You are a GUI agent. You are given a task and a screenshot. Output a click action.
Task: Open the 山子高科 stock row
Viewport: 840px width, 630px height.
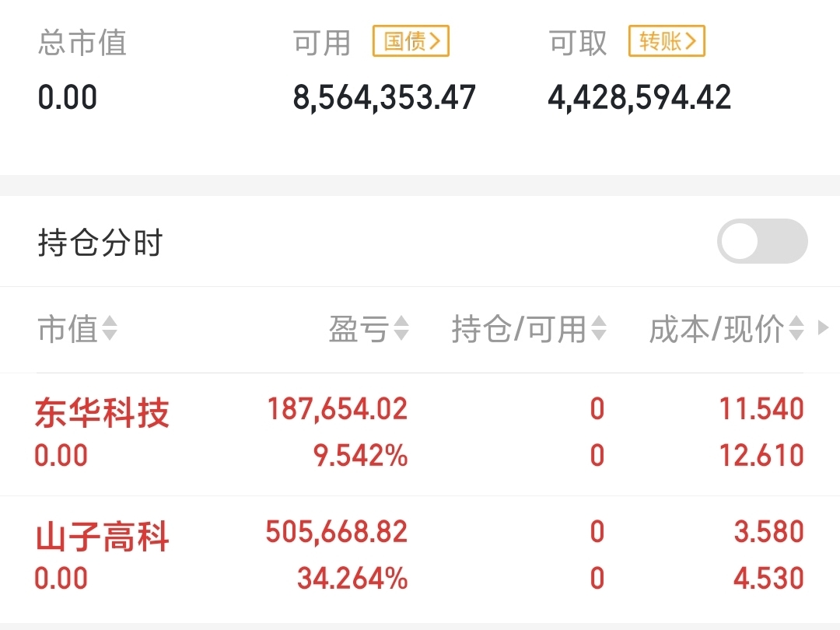click(102, 537)
